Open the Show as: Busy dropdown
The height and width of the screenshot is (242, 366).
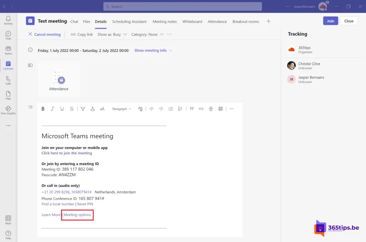112,35
